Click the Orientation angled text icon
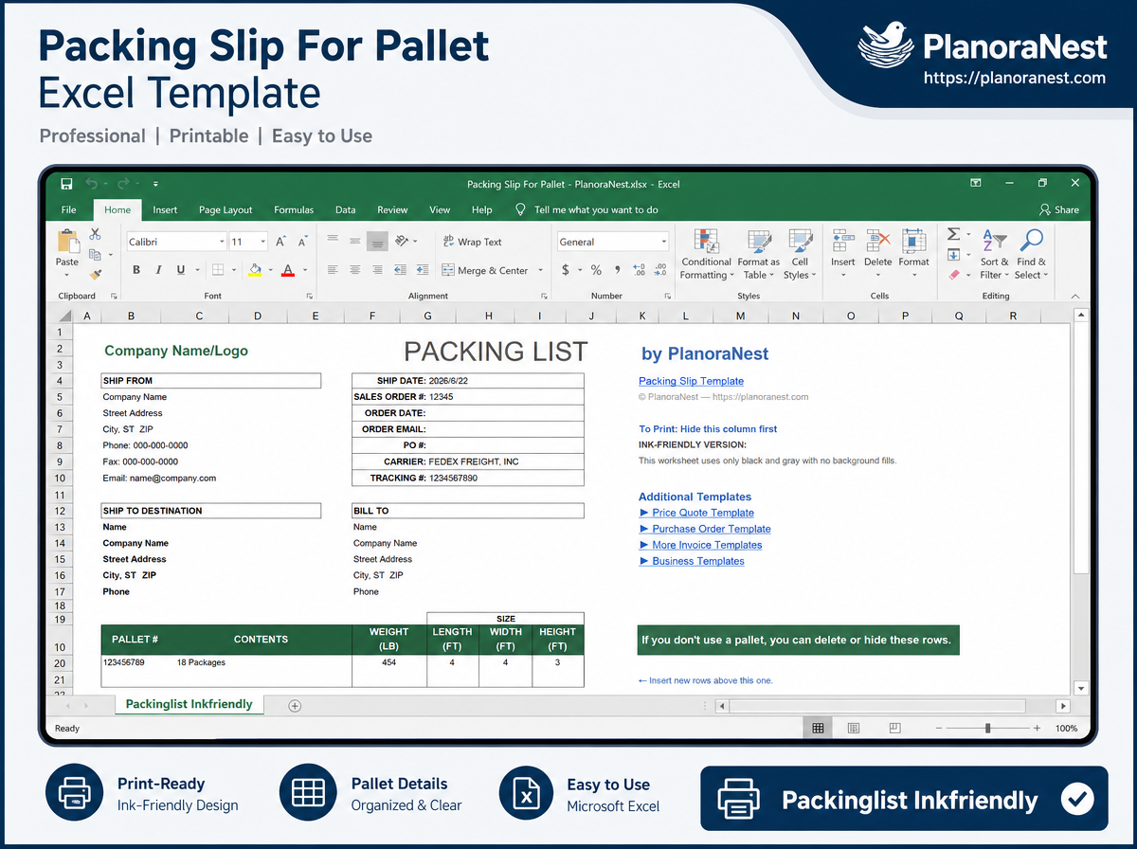The width and height of the screenshot is (1137, 849). [x=401, y=241]
